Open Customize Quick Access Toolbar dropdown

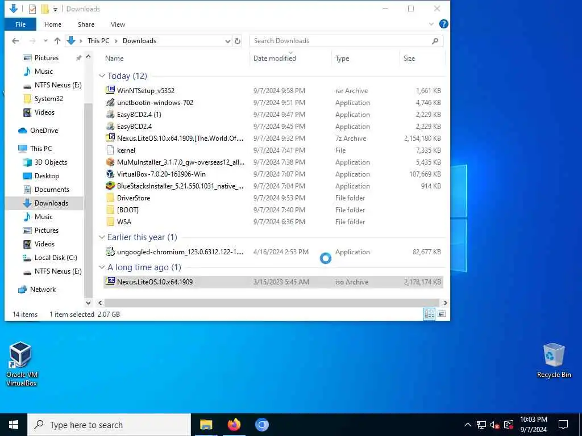pyautogui.click(x=55, y=9)
